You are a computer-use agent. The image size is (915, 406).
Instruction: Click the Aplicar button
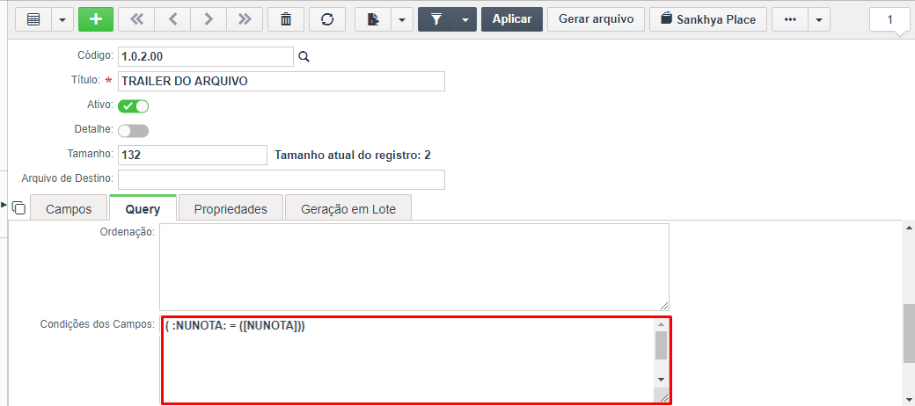[512, 19]
